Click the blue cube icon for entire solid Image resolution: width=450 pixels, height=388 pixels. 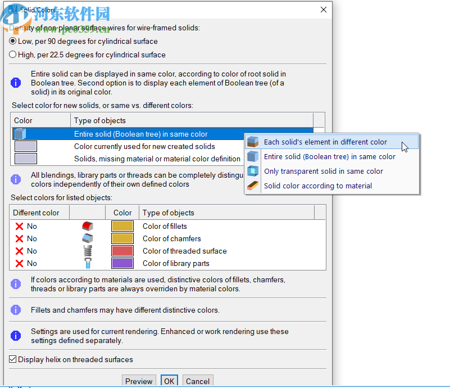coord(253,156)
